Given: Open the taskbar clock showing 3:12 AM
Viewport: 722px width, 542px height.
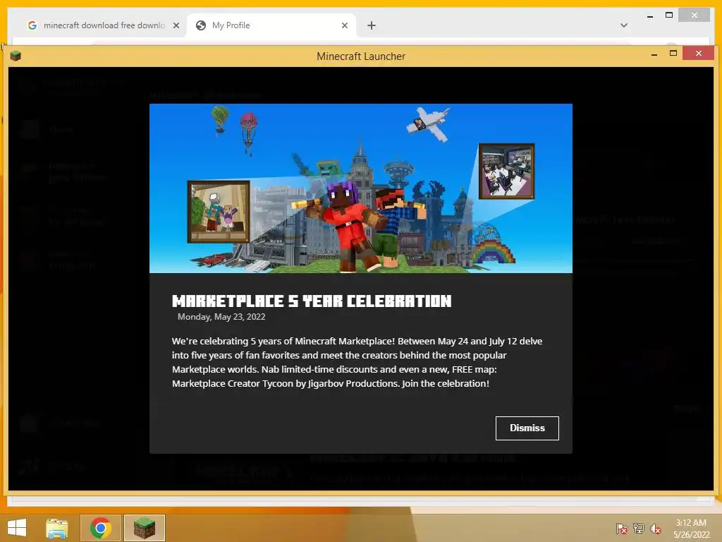Looking at the screenshot, I should [x=691, y=529].
